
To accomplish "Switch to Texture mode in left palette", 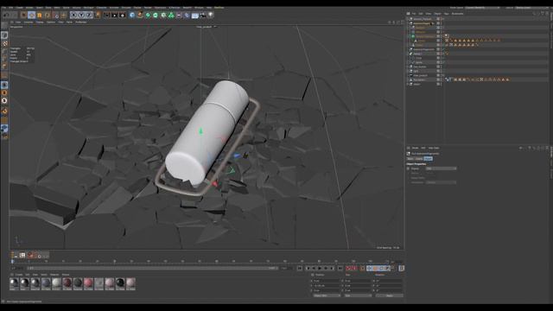I will click(x=4, y=44).
